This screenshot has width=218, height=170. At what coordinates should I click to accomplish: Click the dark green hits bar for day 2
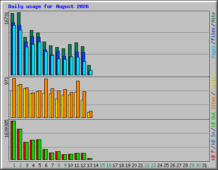19,19
